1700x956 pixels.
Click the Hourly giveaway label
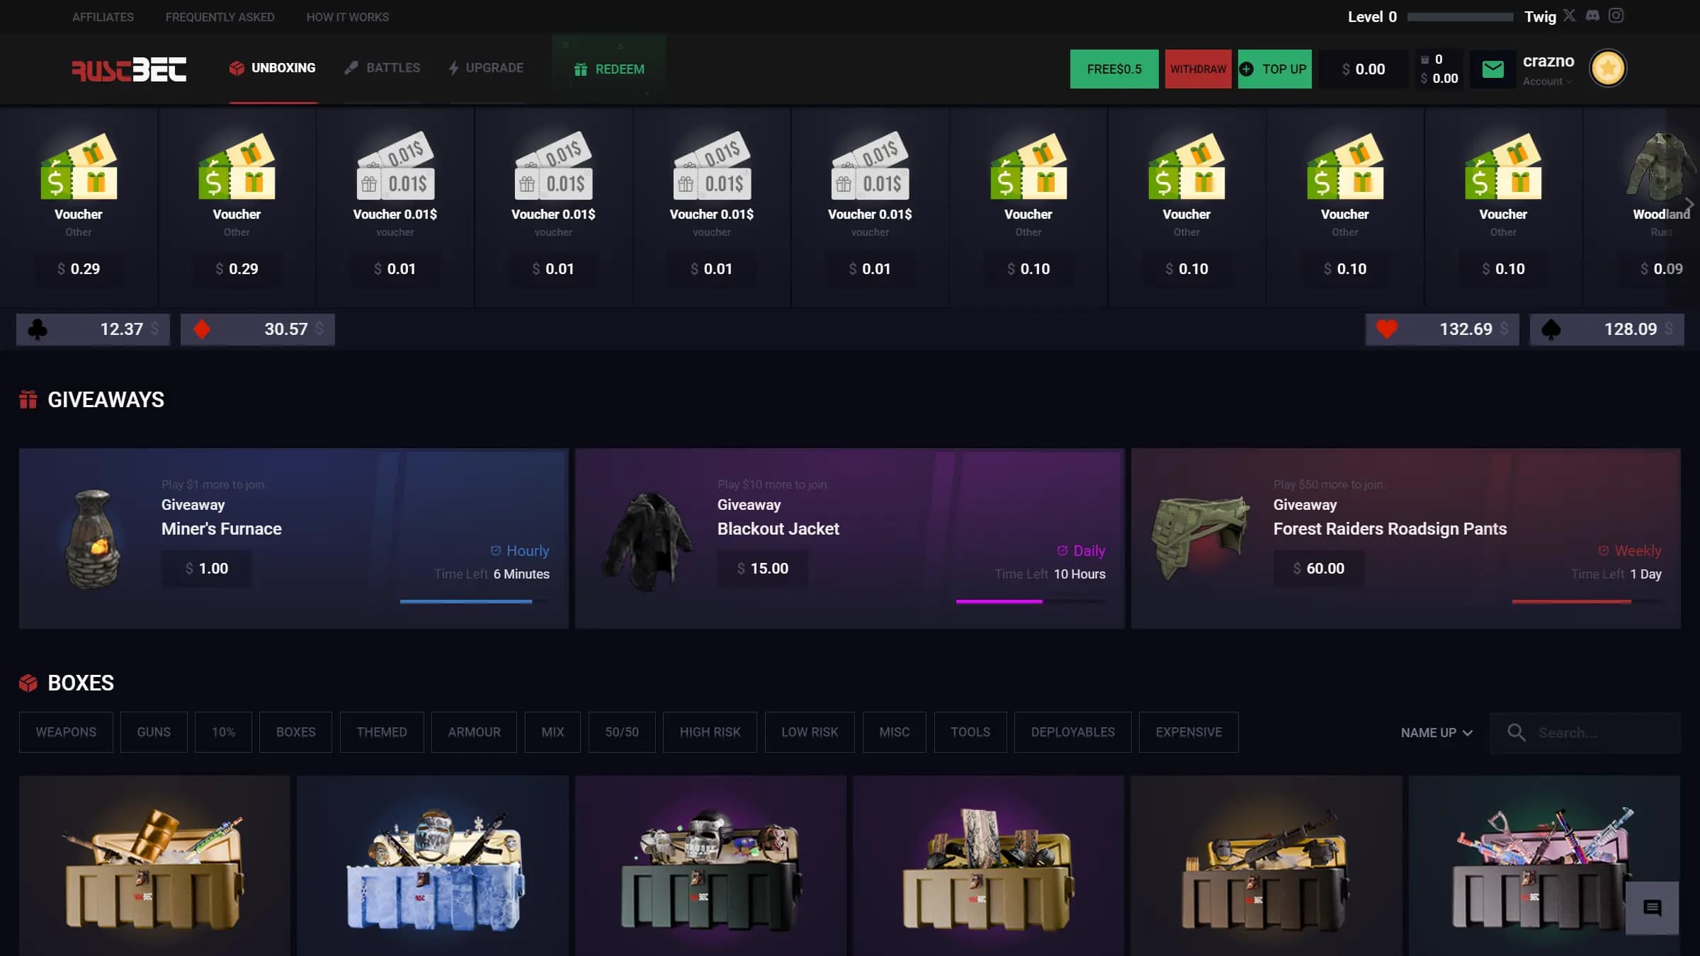coord(520,551)
